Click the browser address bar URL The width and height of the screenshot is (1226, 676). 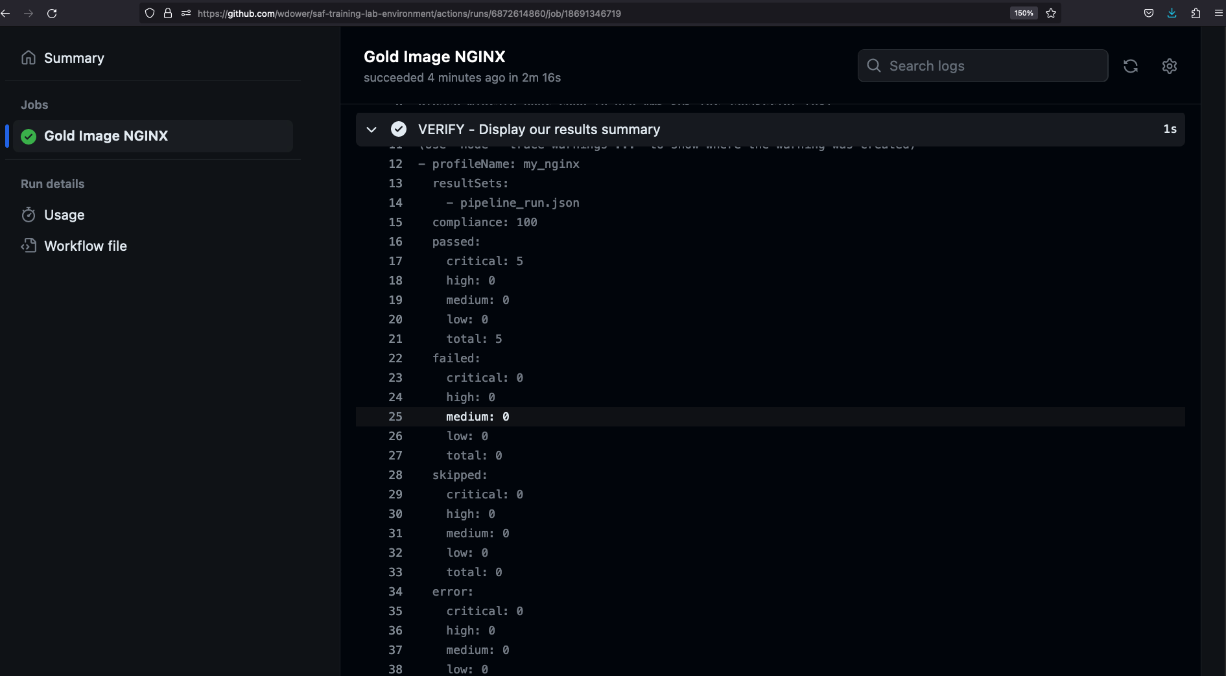coord(408,13)
